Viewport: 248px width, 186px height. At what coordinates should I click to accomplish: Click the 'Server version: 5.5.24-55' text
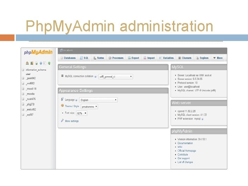click(190, 79)
